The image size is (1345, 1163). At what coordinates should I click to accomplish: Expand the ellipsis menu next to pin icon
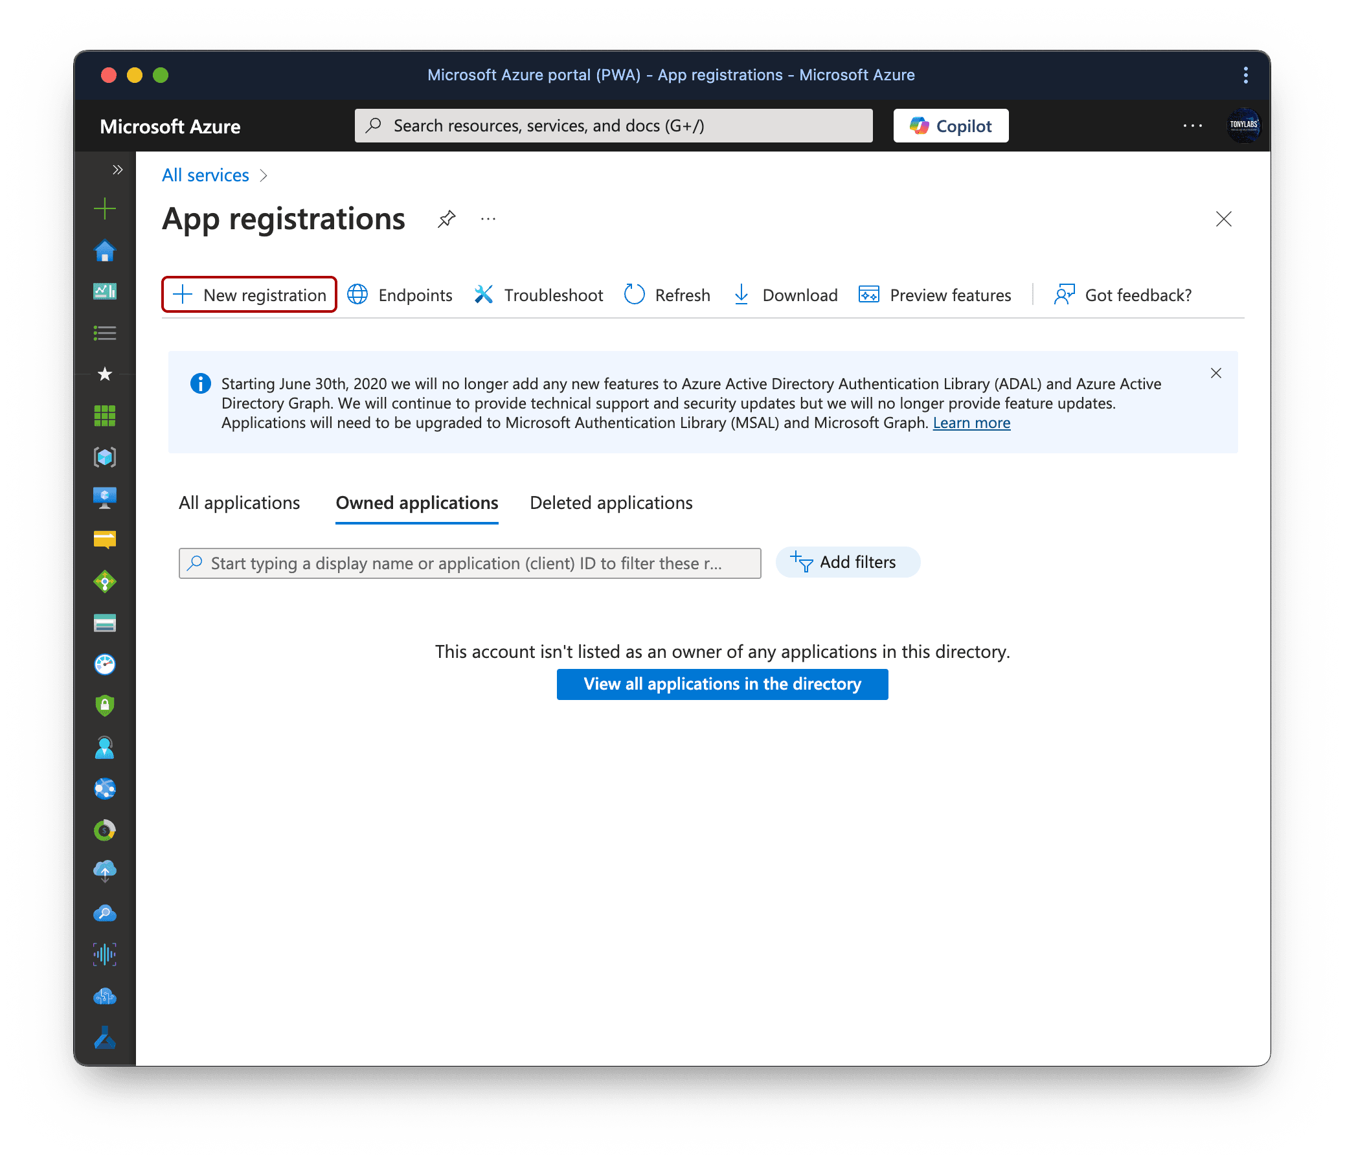(x=488, y=218)
